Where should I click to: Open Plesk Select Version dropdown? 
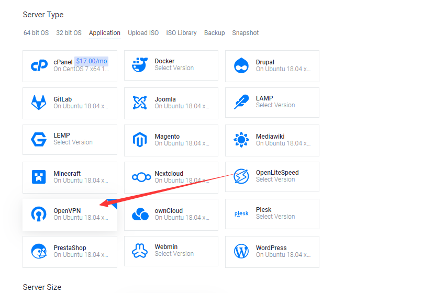tap(275, 217)
